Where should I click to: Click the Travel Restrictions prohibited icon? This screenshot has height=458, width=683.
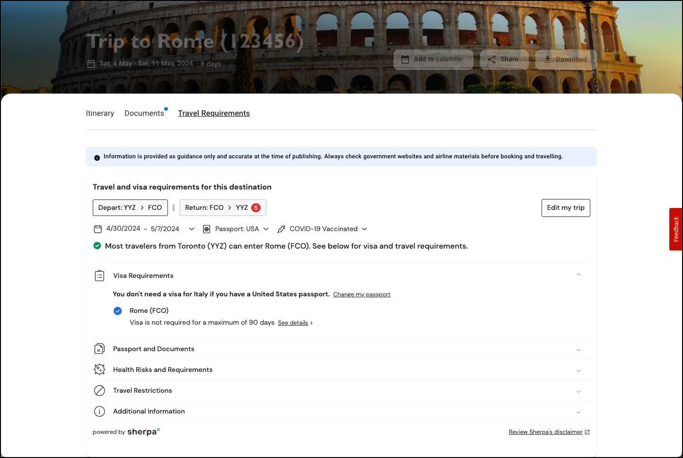click(x=99, y=390)
